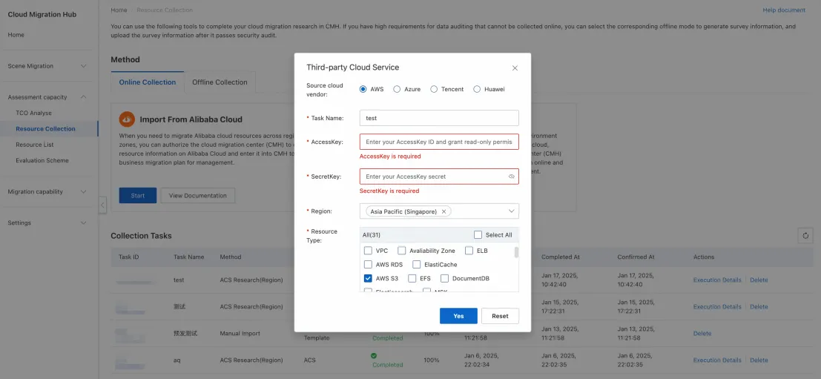Check the Select All resource types box
Screen dimensions: 821x379
coord(478,235)
